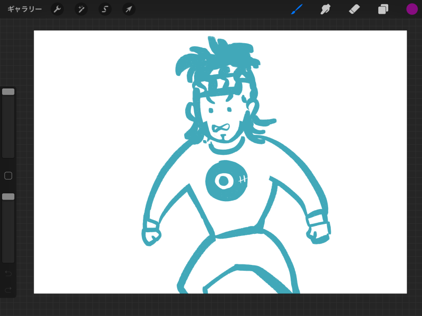
Task: Open the purple color picker swatch
Action: pyautogui.click(x=412, y=9)
